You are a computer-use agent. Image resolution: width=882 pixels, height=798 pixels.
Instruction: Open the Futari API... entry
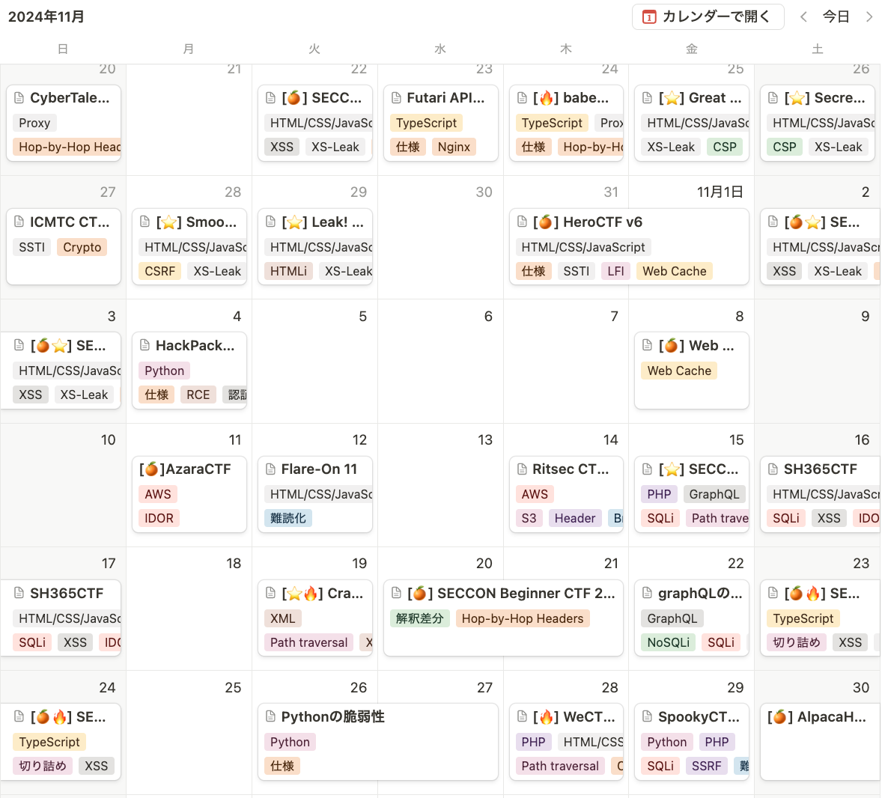coord(440,124)
